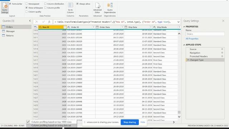Open Navigation step settings gear
Screen dimensions: 229x129
222,53
